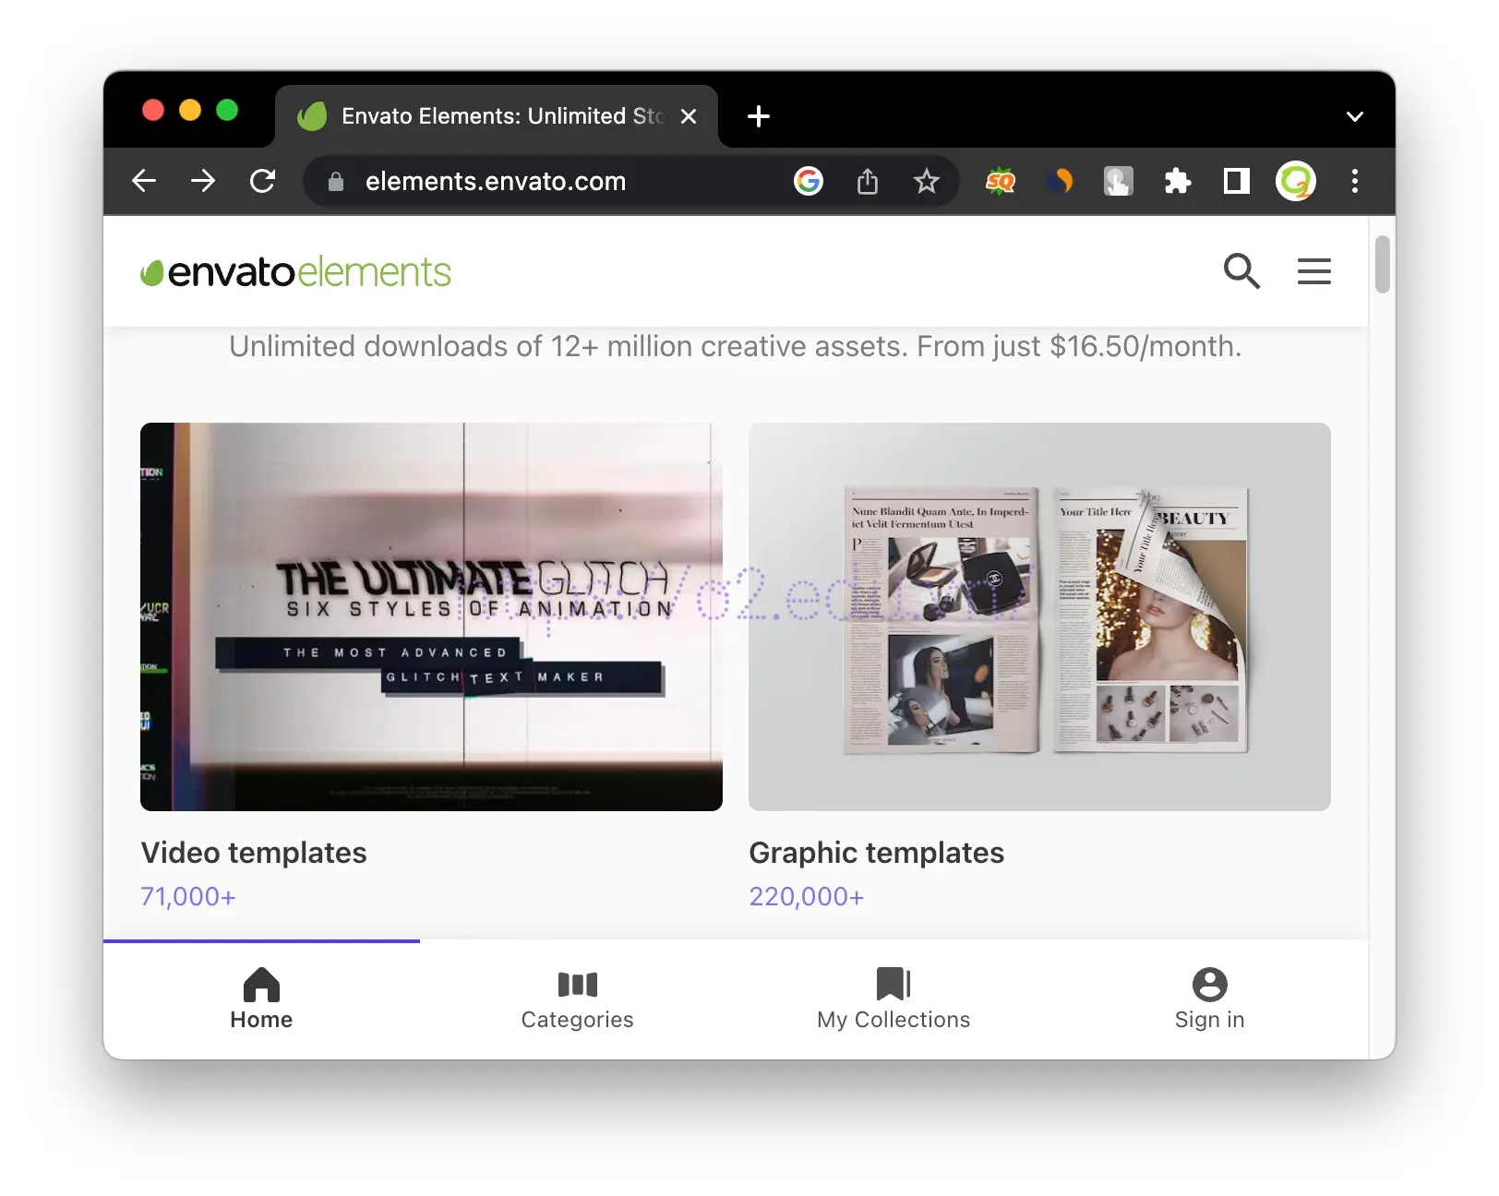
Task: Open the glitch video template thumbnail
Action: pyautogui.click(x=431, y=616)
